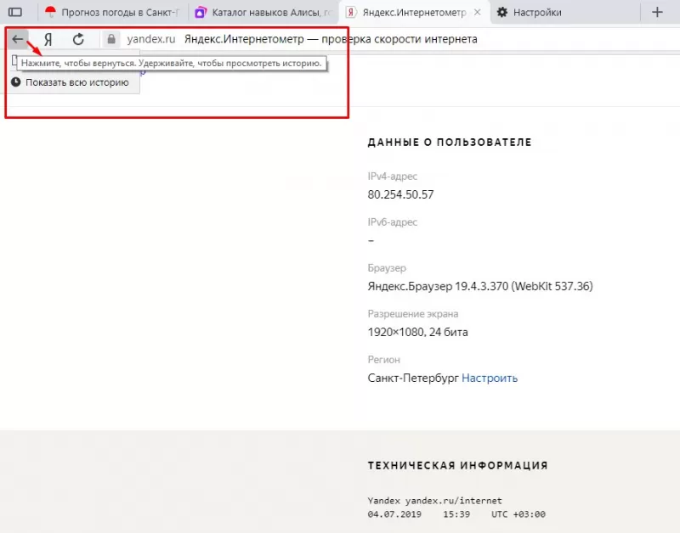The width and height of the screenshot is (680, 533).
Task: Click the Alice catalog tab favicon
Action: point(201,12)
